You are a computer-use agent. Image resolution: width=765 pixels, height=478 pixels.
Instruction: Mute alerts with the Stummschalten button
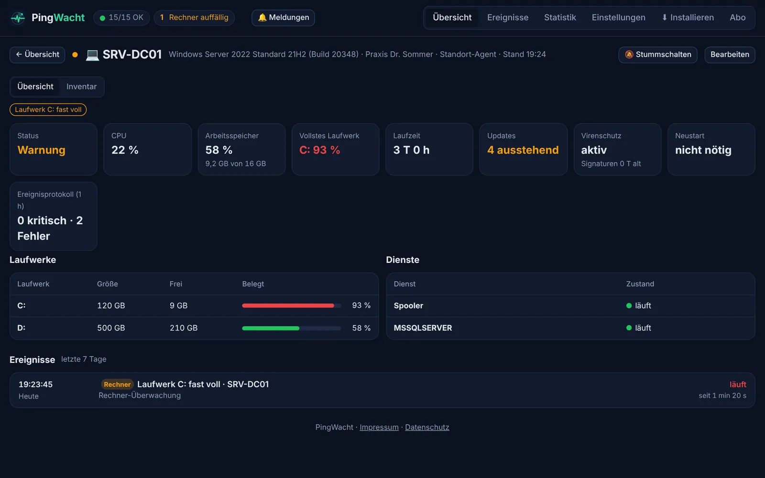tap(658, 54)
